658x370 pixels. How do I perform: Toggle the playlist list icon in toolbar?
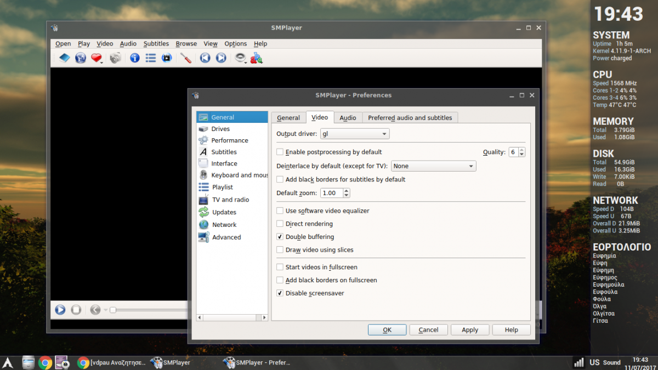tap(151, 58)
